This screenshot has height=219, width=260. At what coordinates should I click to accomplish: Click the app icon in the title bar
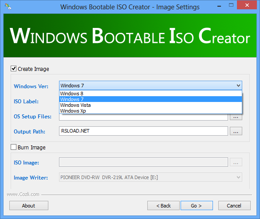tap(8, 7)
